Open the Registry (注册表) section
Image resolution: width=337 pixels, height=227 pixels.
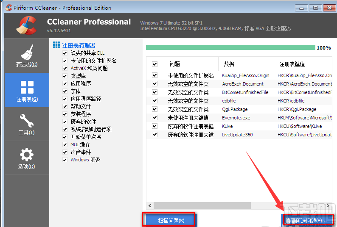coord(27,90)
